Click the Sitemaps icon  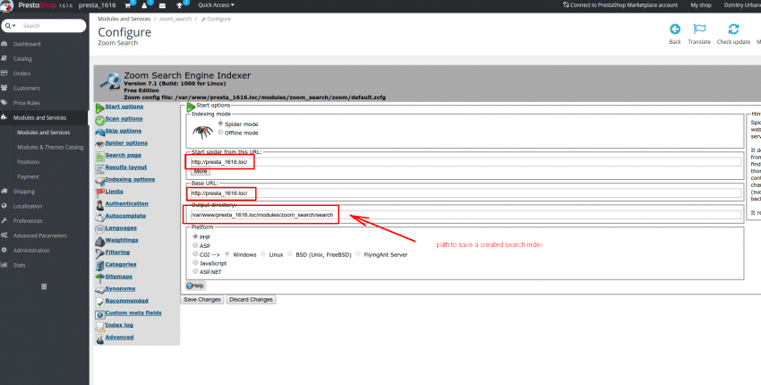[100, 278]
